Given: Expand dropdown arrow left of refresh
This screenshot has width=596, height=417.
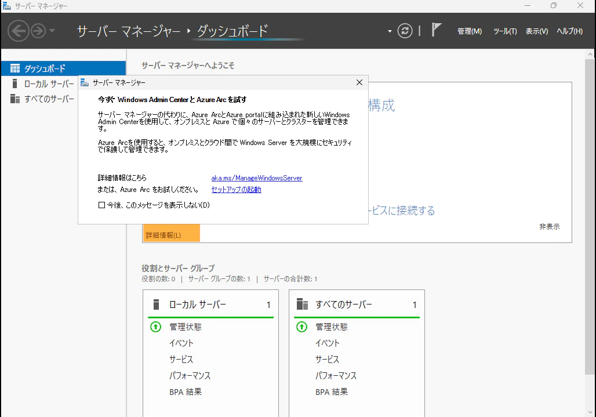Looking at the screenshot, I should click(390, 31).
